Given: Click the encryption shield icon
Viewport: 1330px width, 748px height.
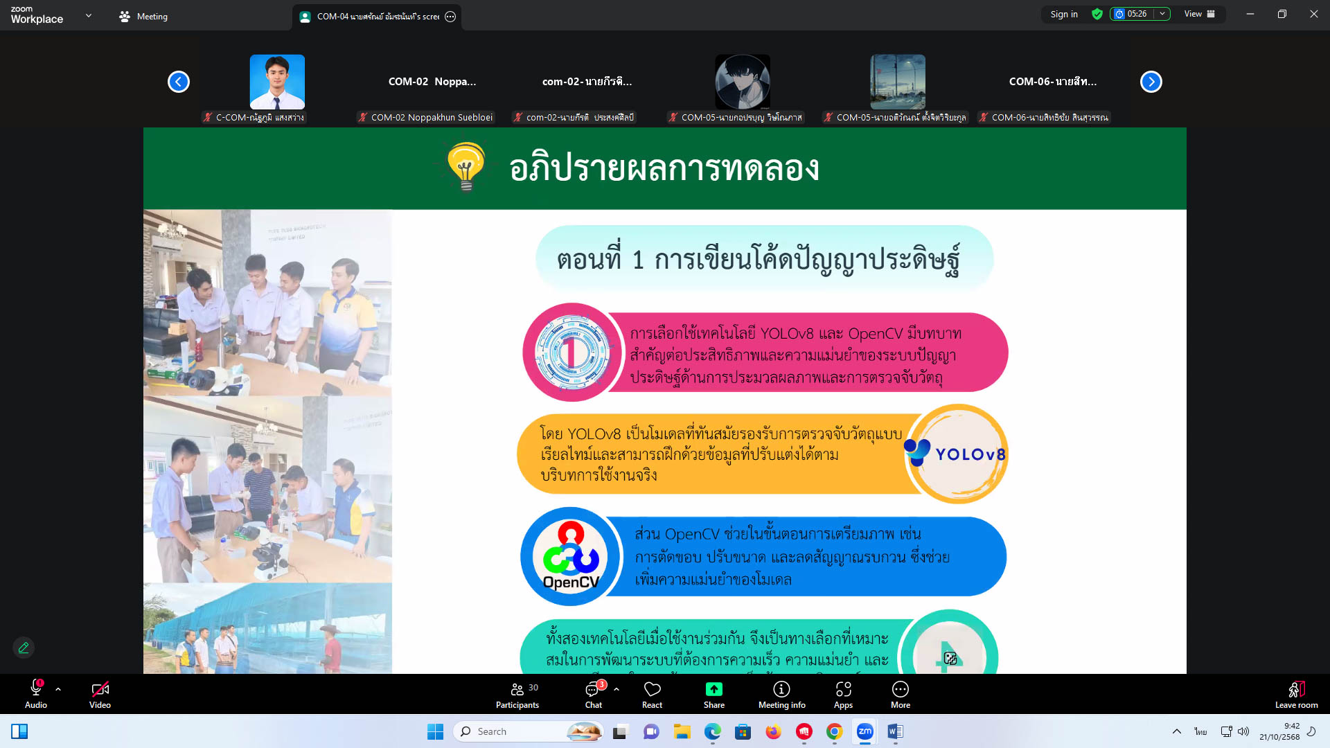Looking at the screenshot, I should coord(1097,14).
